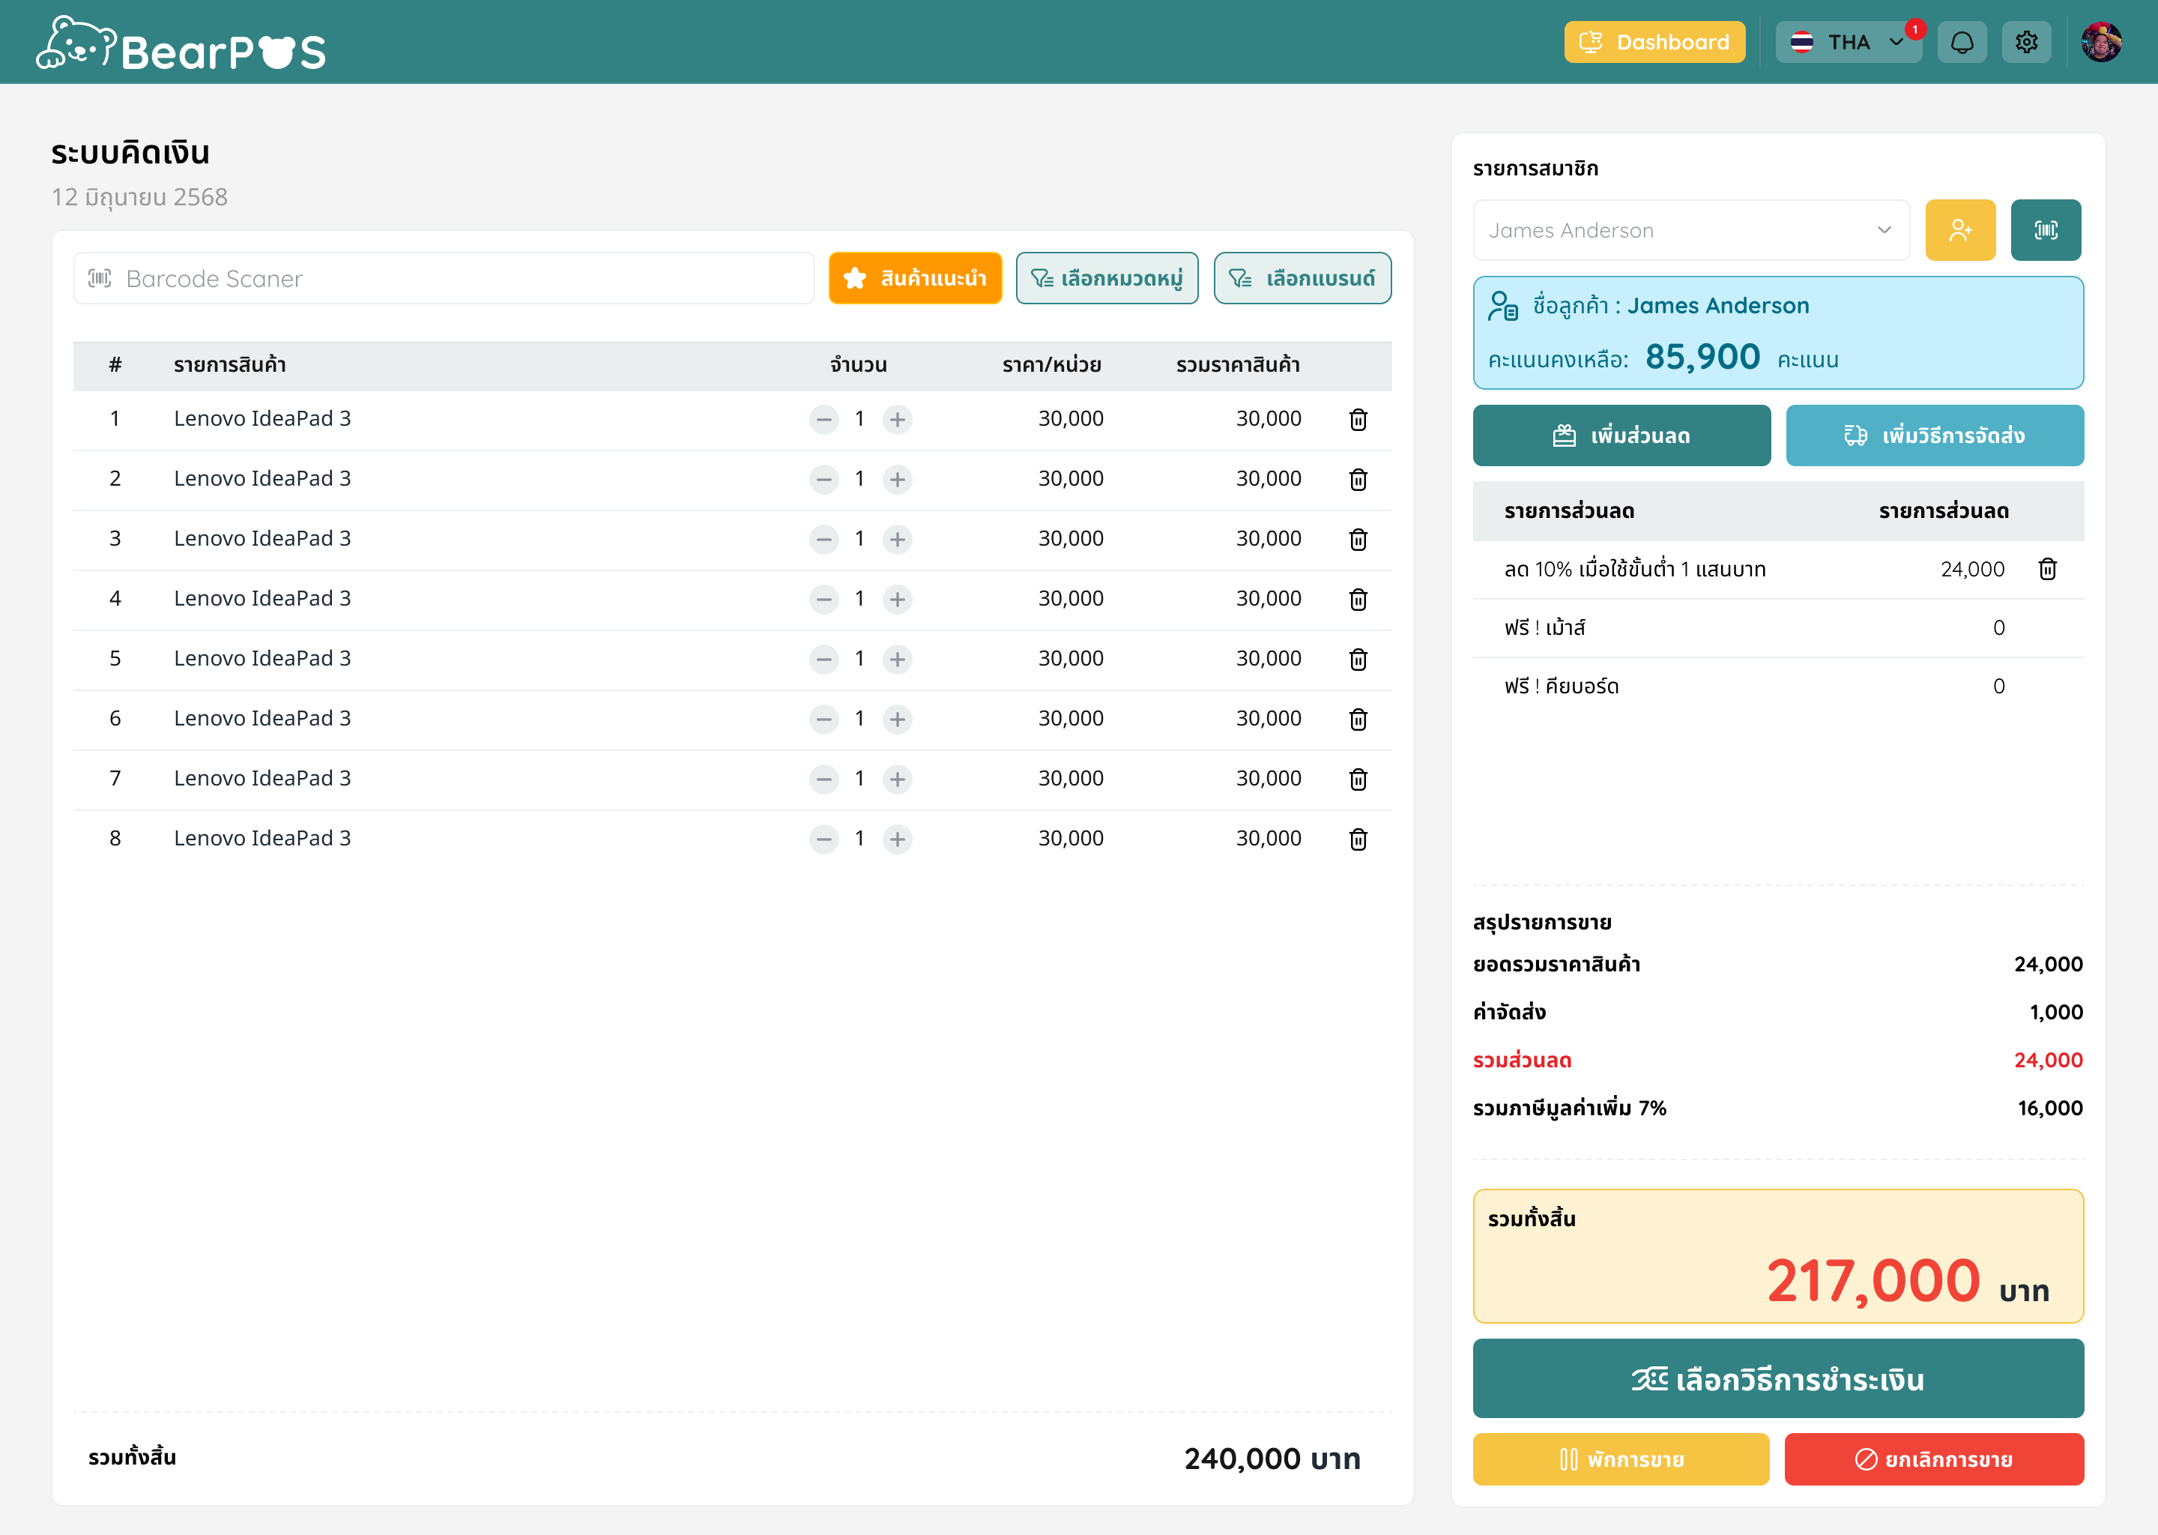Delete row 1 Lenovo IdeaPad 3
The height and width of the screenshot is (1535, 2158).
(x=1358, y=420)
